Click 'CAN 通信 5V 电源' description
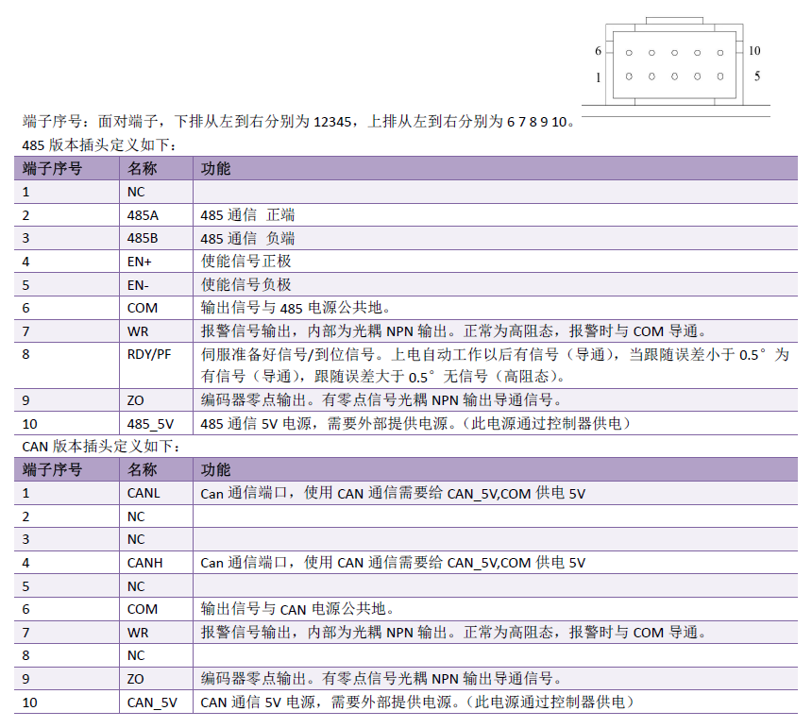 [x=417, y=703]
